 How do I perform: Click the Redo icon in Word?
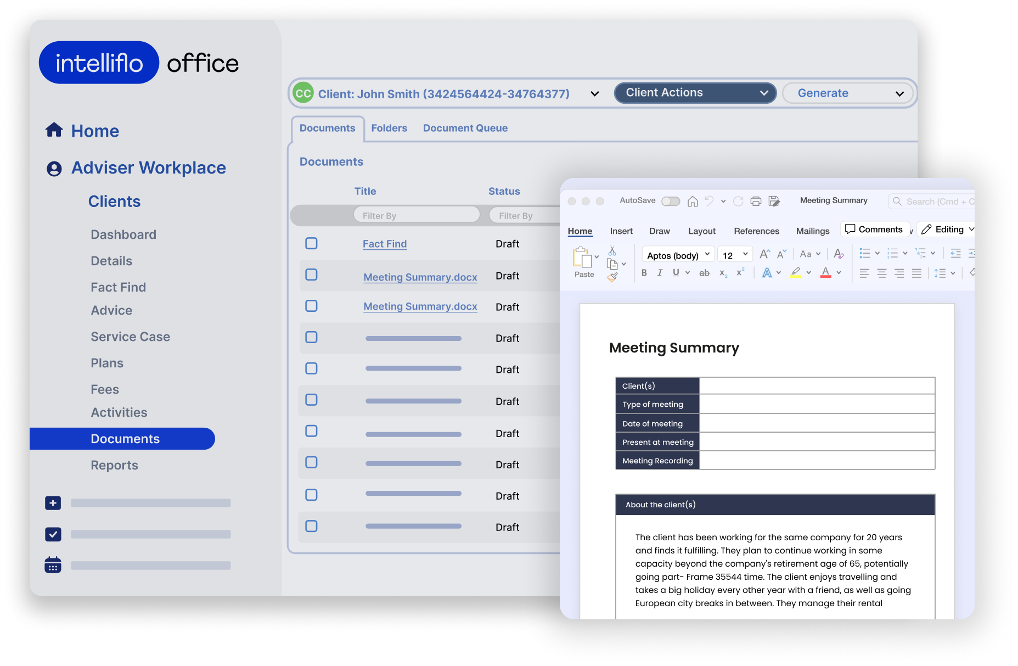click(738, 202)
